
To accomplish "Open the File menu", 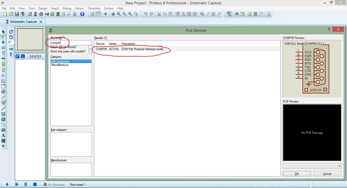I will click(4, 8).
